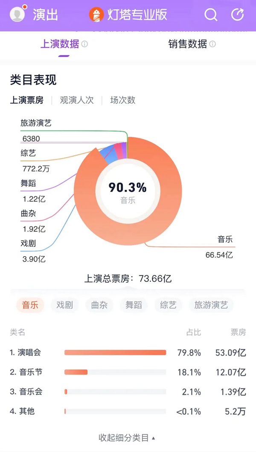The height and width of the screenshot is (452, 256).
Task: Switch metric to 场次数
Action: point(122,100)
